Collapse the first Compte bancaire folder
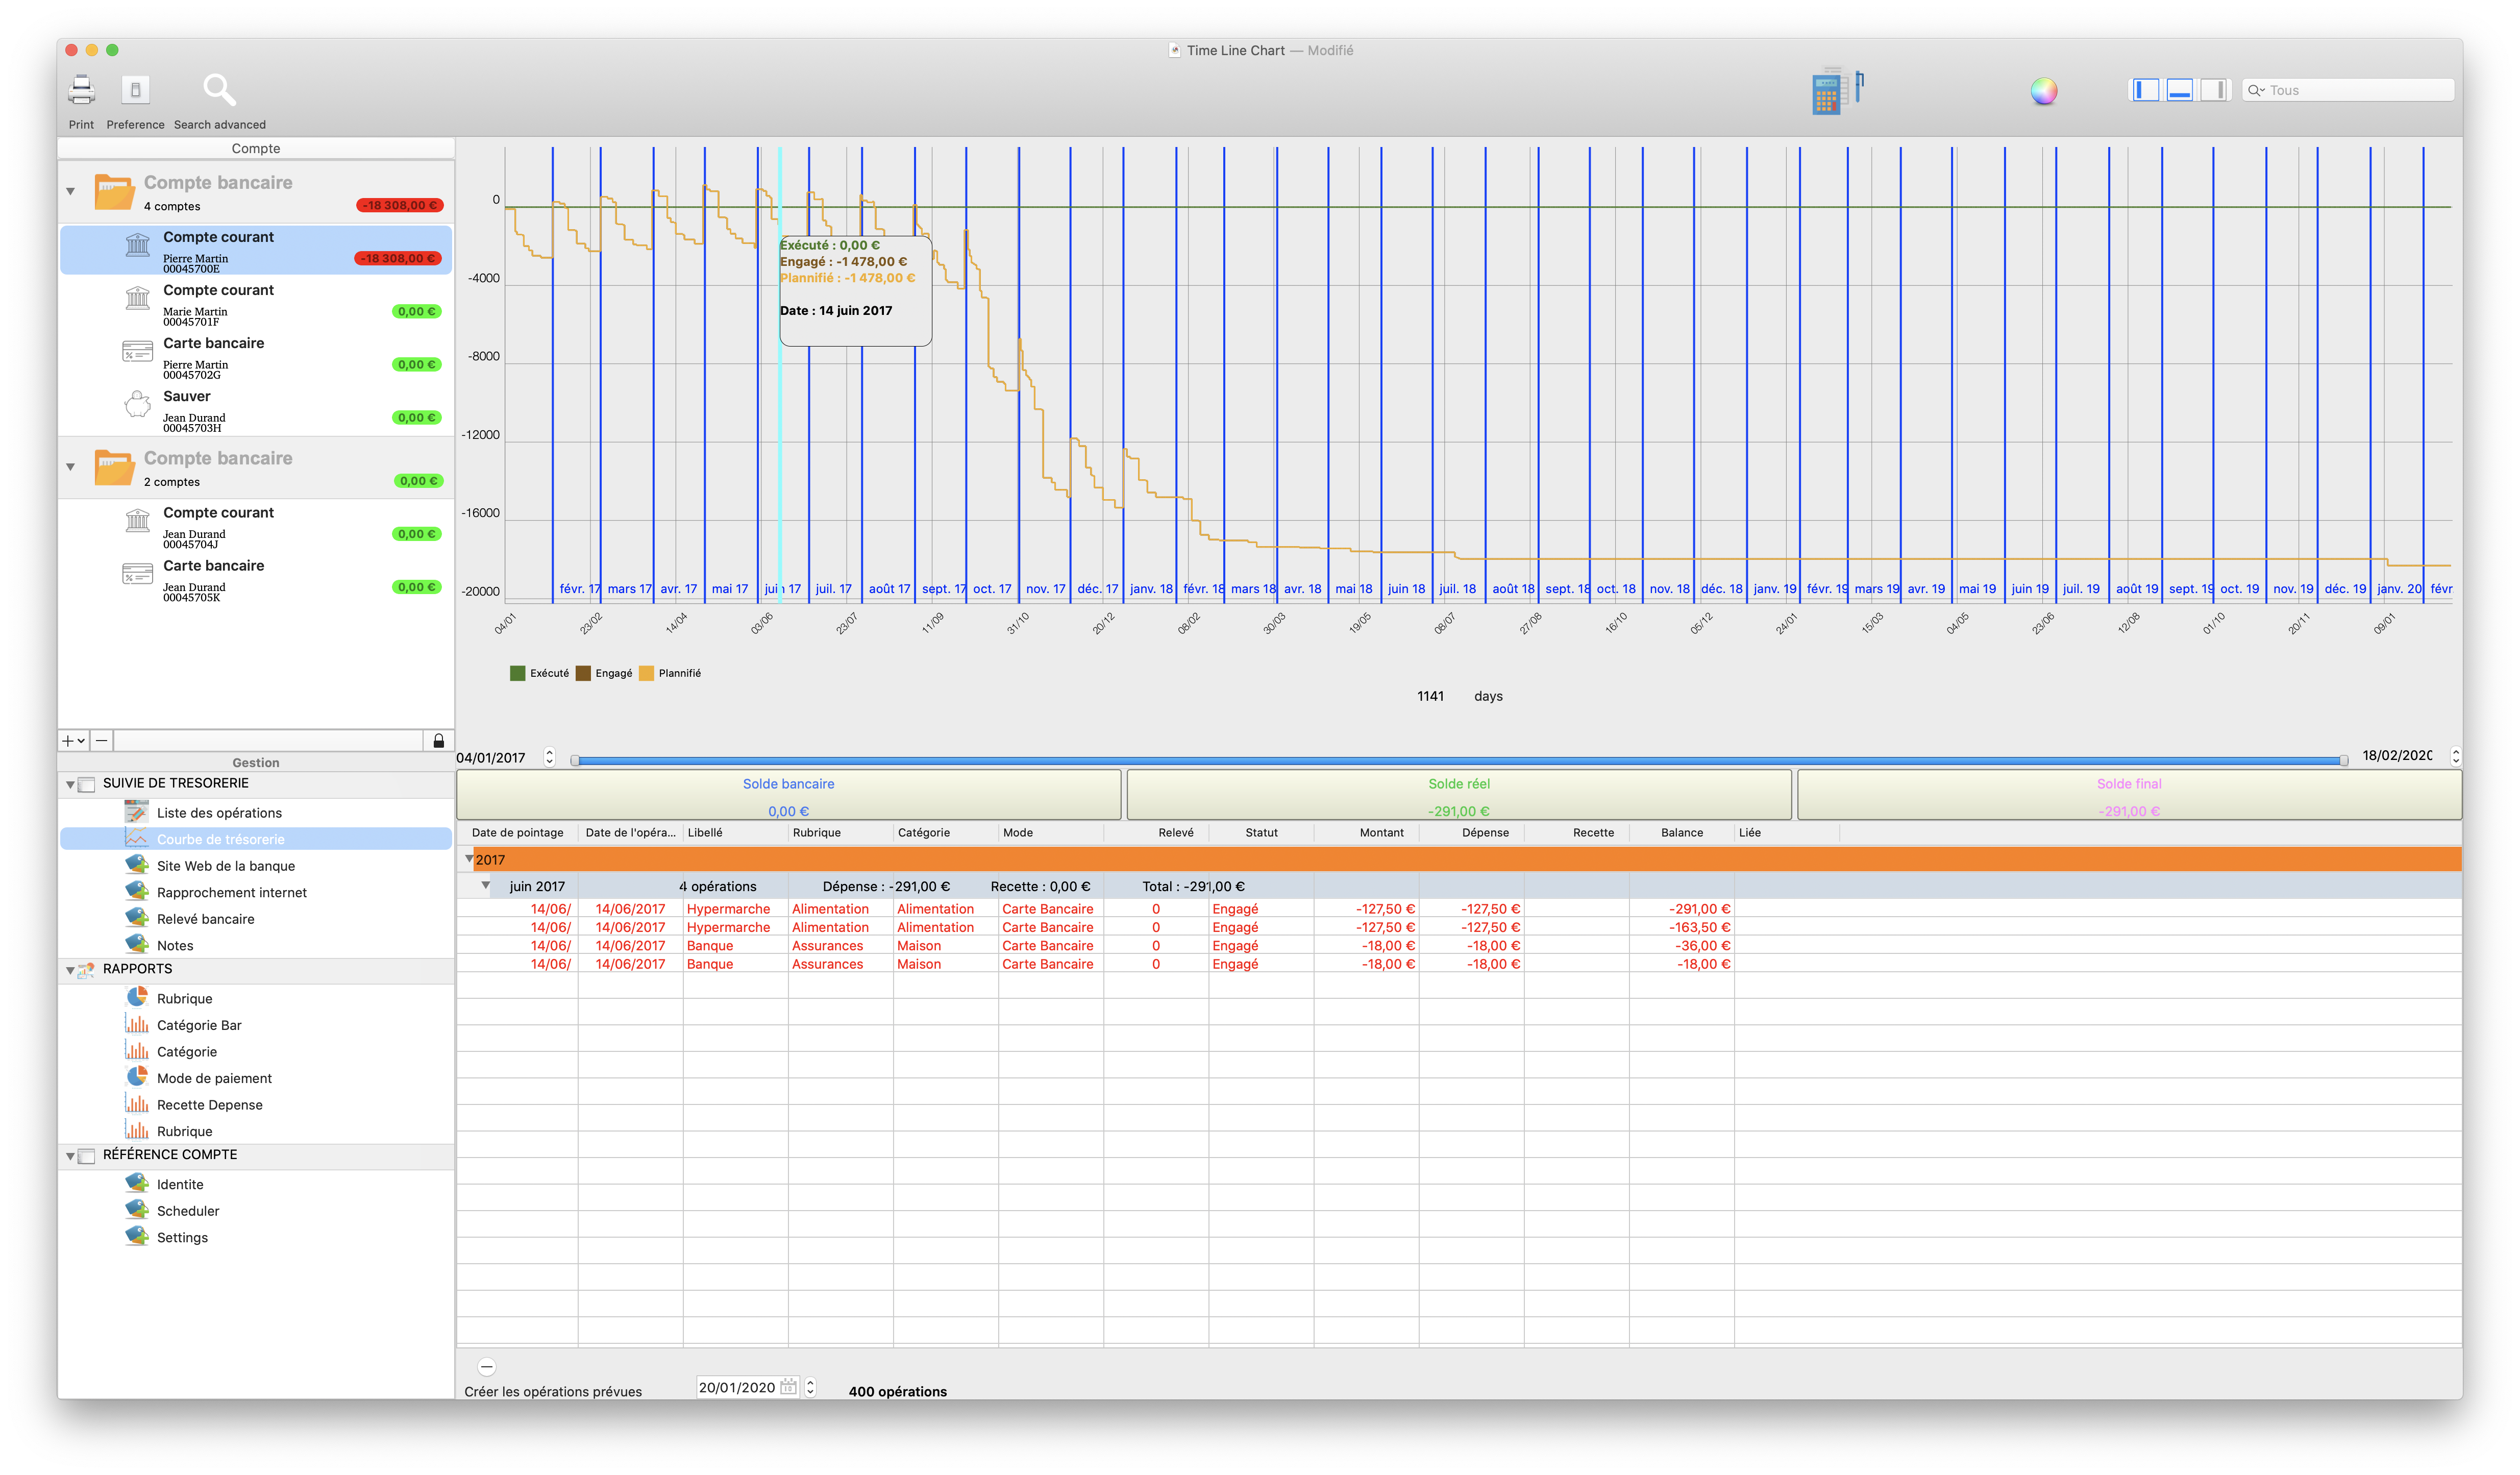Image resolution: width=2520 pixels, height=1475 pixels. (70, 191)
